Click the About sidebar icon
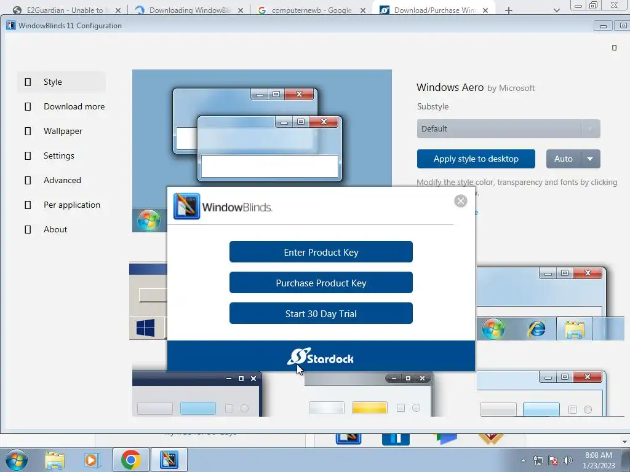This screenshot has height=472, width=630. pyautogui.click(x=28, y=229)
